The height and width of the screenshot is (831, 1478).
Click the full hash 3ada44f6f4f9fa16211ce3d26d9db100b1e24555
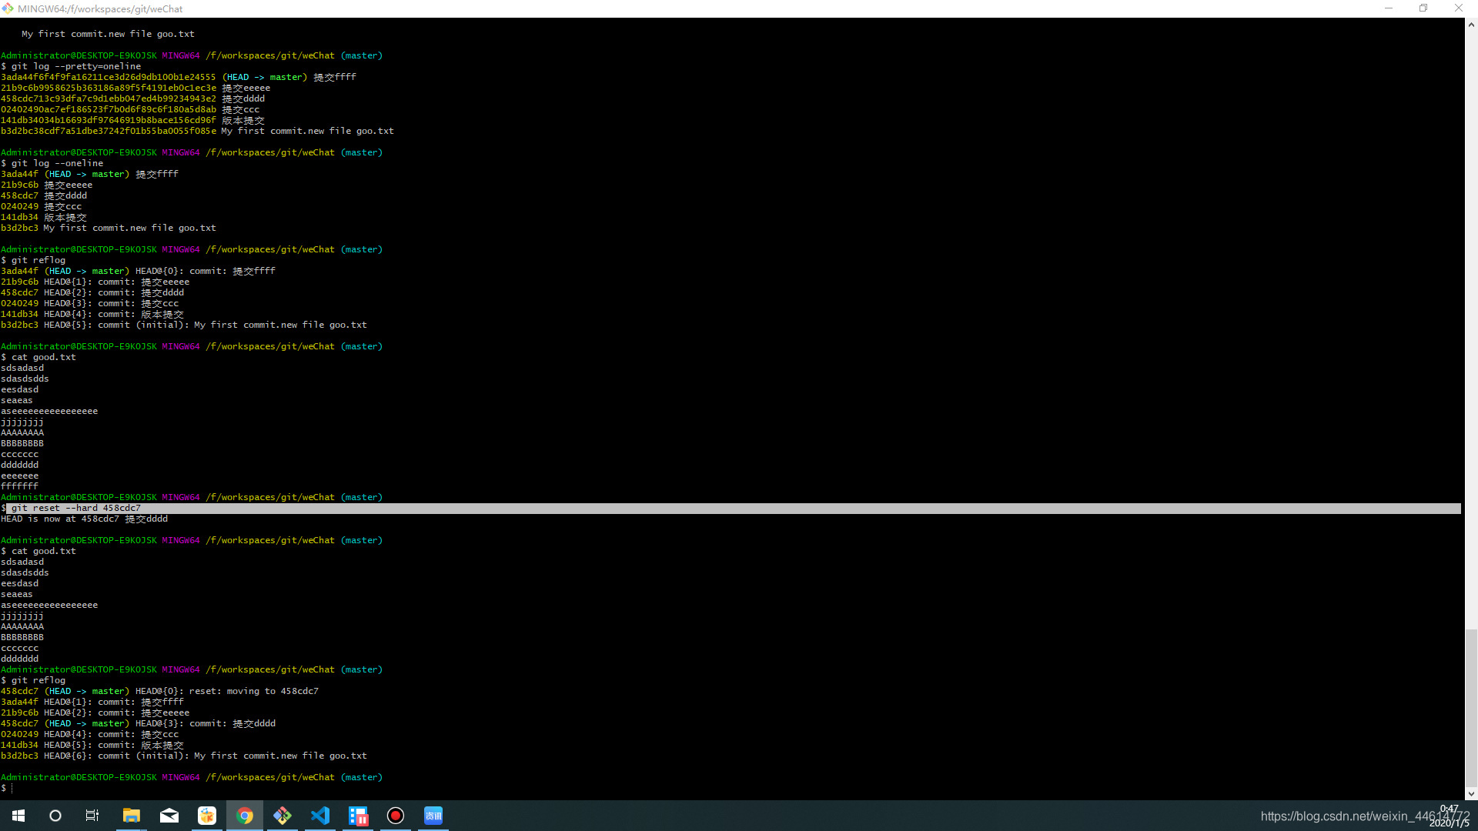(x=109, y=77)
